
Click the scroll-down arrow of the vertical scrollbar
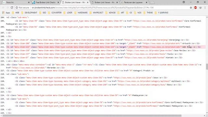pyautogui.click(x=207, y=113)
